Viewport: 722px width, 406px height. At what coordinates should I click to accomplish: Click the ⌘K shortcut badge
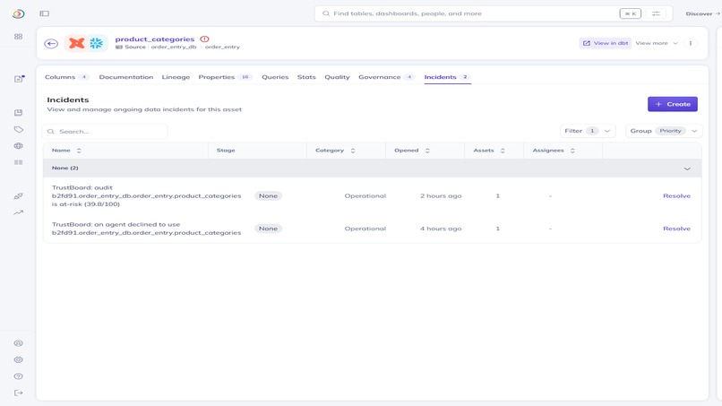click(631, 13)
